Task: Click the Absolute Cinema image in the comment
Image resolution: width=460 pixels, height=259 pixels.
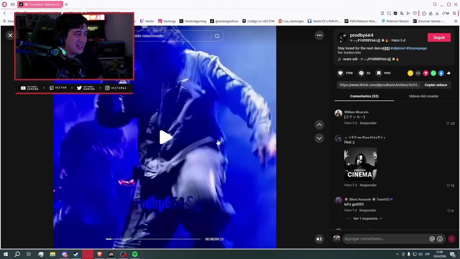Action: [360, 164]
